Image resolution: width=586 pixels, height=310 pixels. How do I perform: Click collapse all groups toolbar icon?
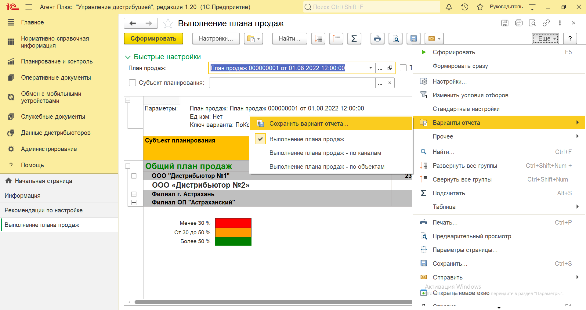click(x=336, y=38)
